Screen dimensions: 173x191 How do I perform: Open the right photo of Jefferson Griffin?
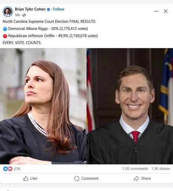pos(130,106)
